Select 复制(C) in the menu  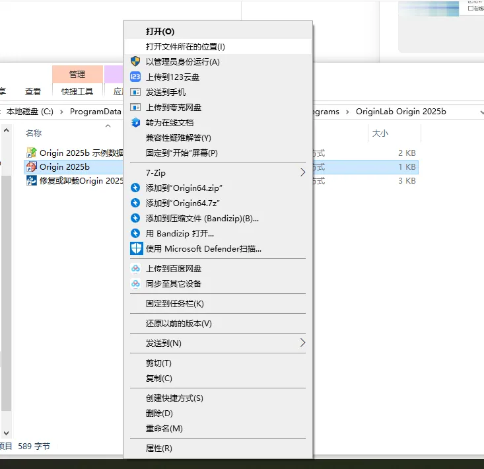pos(218,379)
